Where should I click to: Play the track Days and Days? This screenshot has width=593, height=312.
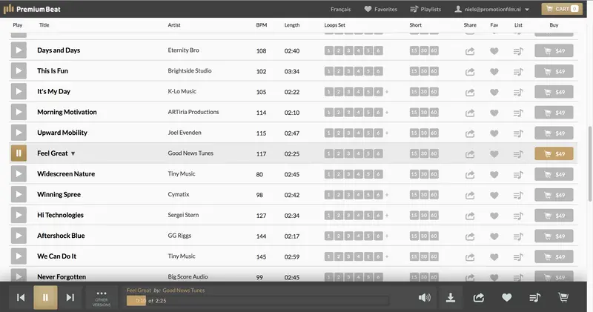[19, 50]
